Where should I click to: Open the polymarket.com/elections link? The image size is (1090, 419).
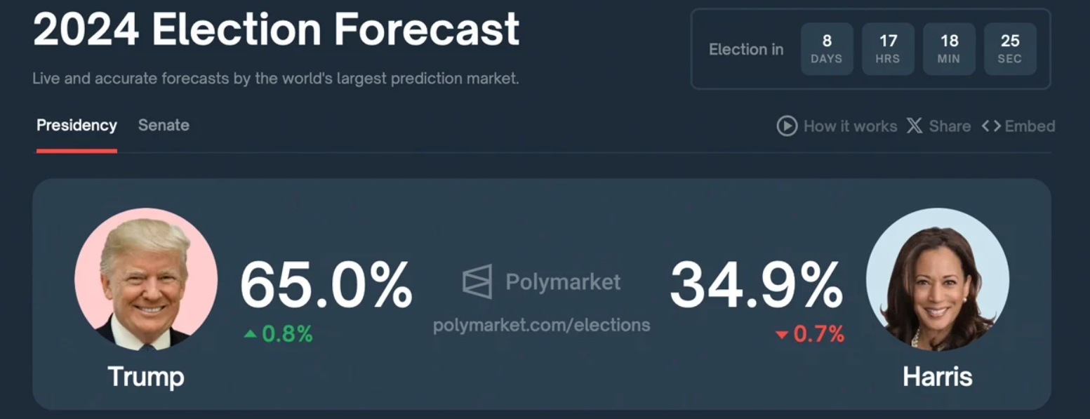coord(541,325)
